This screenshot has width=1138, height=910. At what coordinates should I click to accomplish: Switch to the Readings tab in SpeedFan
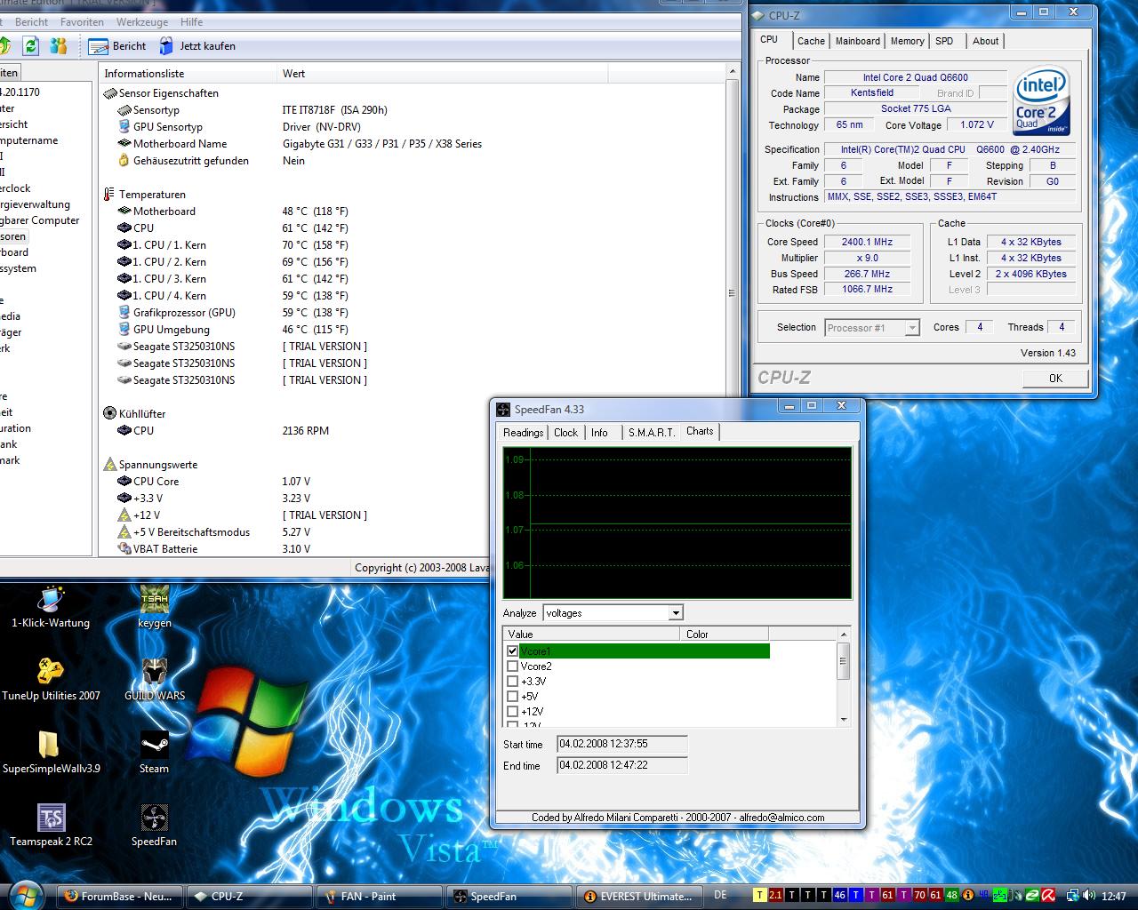[x=523, y=433]
